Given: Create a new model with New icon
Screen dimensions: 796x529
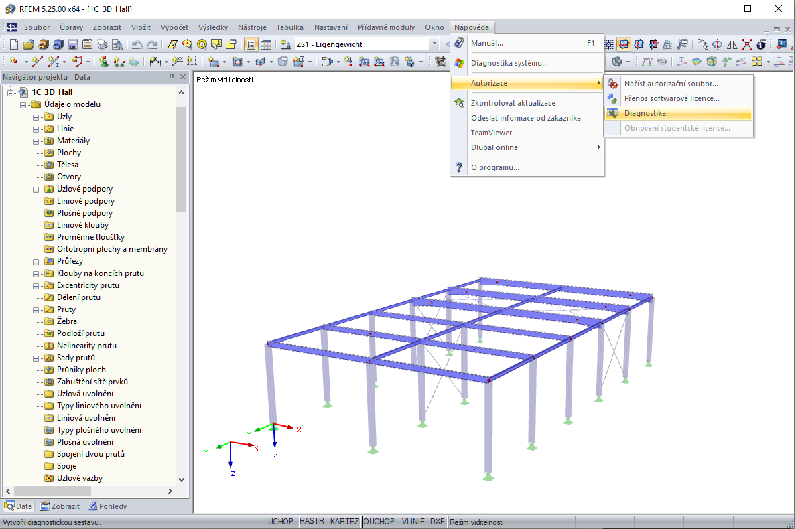Looking at the screenshot, I should pyautogui.click(x=13, y=44).
